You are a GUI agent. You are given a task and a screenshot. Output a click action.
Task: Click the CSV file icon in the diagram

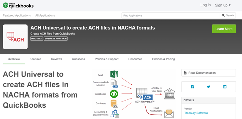[x=114, y=84]
